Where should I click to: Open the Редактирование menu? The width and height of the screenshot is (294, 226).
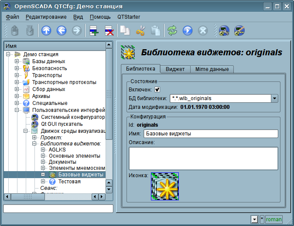(46, 17)
